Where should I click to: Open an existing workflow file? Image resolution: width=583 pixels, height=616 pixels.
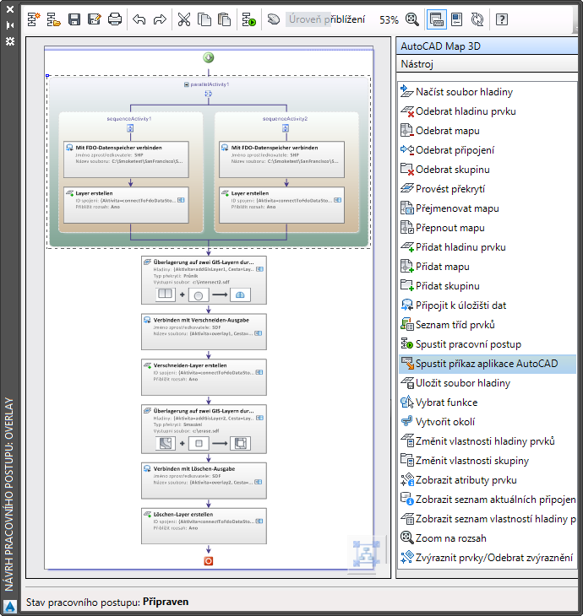pyautogui.click(x=54, y=19)
